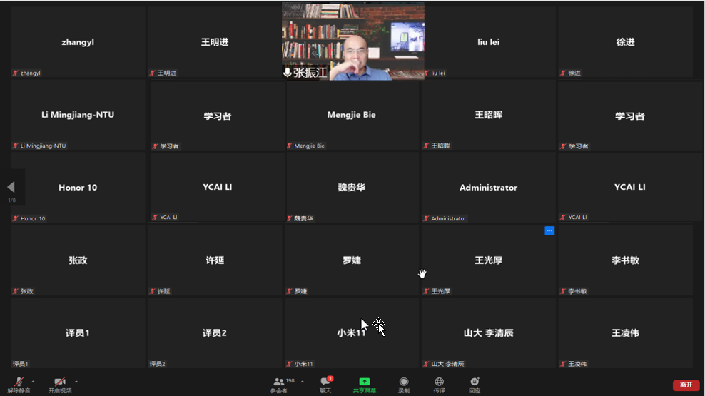Expand audio options arrow beside microphone
The width and height of the screenshot is (705, 396).
pos(36,381)
